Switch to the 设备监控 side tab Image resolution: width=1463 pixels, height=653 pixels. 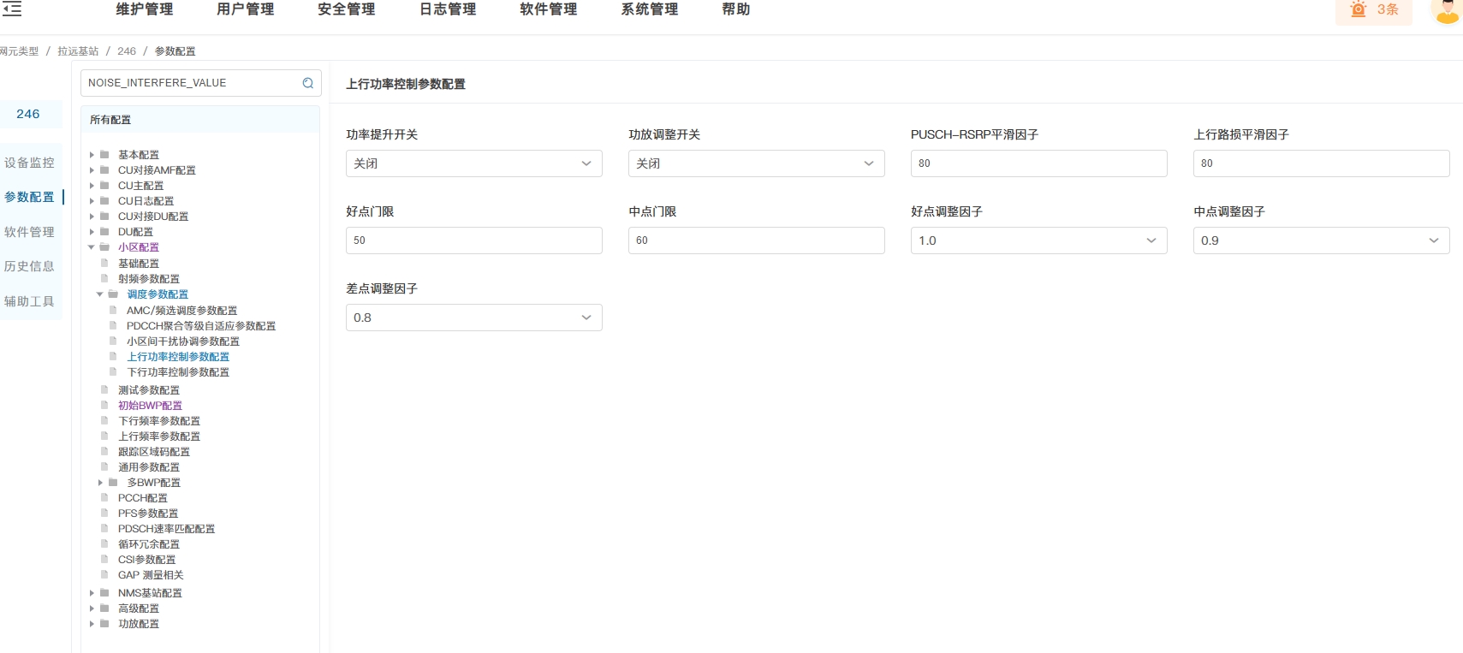pos(29,163)
